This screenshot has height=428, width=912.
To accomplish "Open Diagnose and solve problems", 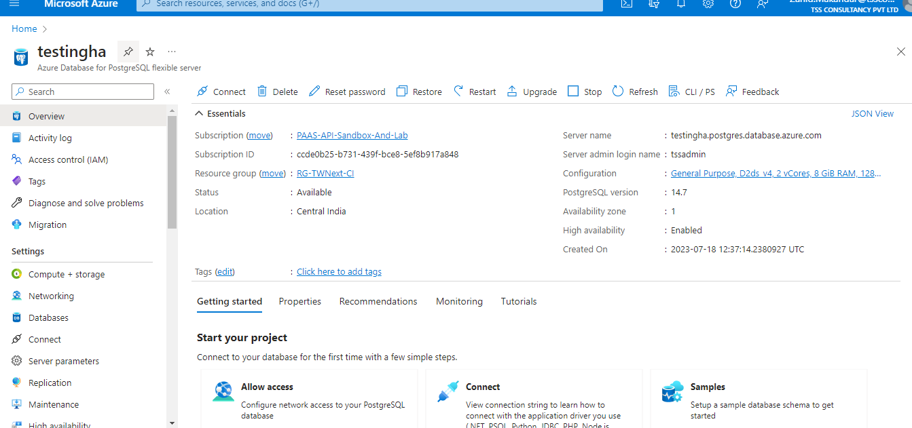I will [x=83, y=203].
